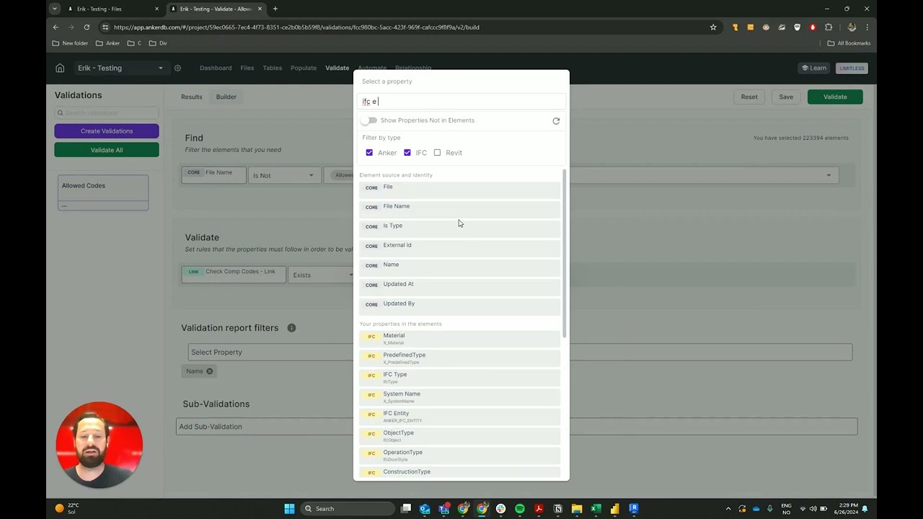Go to the Files nav item
The image size is (923, 519).
click(247, 68)
